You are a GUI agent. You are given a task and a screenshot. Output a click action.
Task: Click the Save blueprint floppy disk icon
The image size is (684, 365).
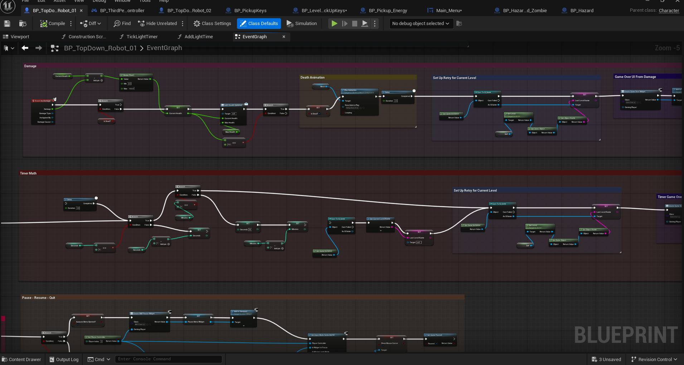[7, 24]
